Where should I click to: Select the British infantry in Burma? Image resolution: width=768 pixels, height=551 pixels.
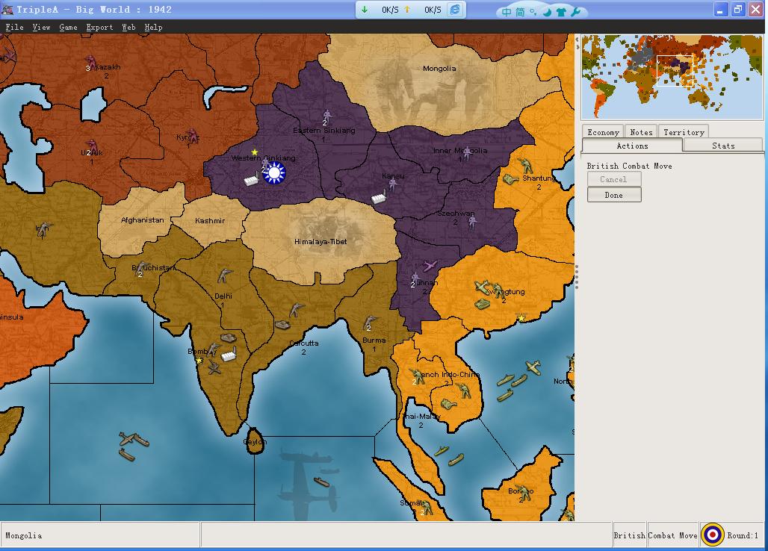coord(371,323)
